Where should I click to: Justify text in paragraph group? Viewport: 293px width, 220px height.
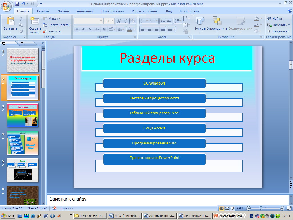[163, 29]
